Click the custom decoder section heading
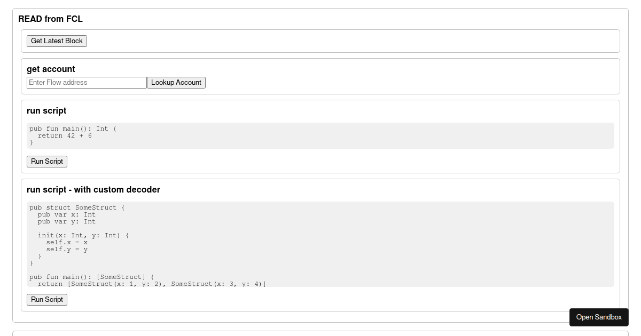 (93, 189)
